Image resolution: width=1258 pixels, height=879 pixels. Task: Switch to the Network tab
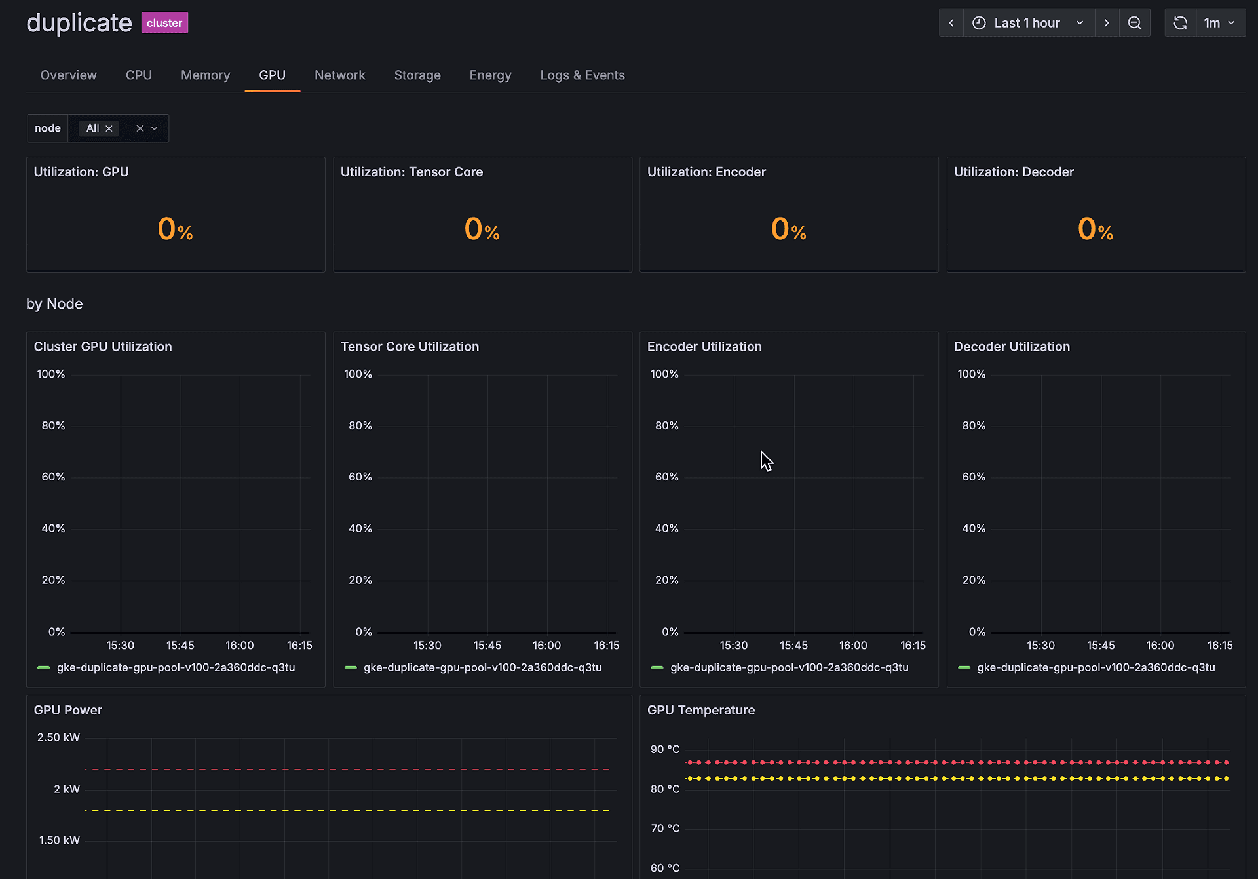(340, 75)
